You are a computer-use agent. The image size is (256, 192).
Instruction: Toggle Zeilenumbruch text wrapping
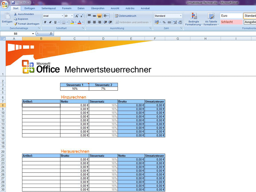click(x=125, y=16)
